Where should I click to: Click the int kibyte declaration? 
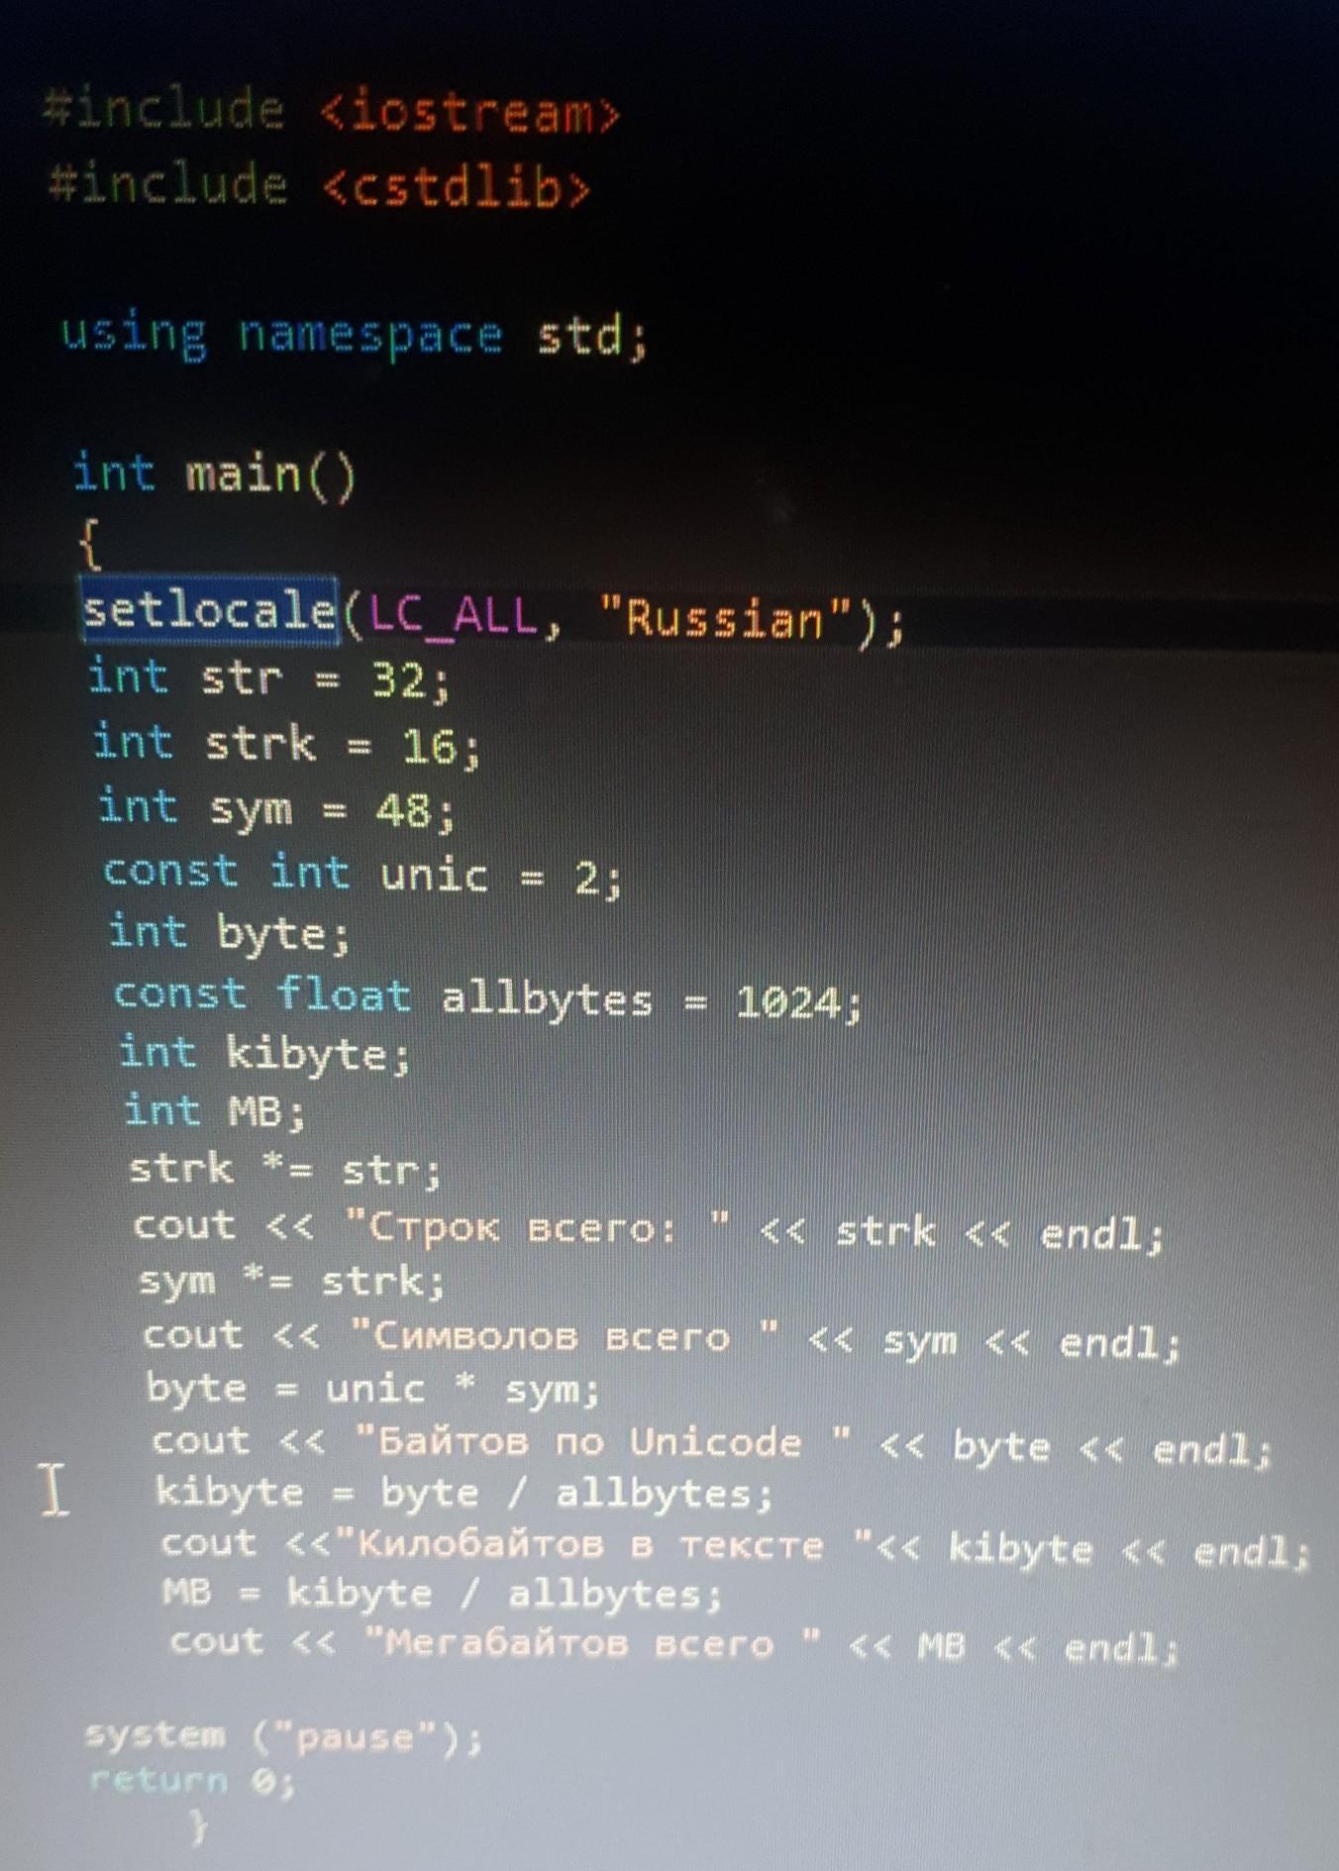coord(264,1053)
